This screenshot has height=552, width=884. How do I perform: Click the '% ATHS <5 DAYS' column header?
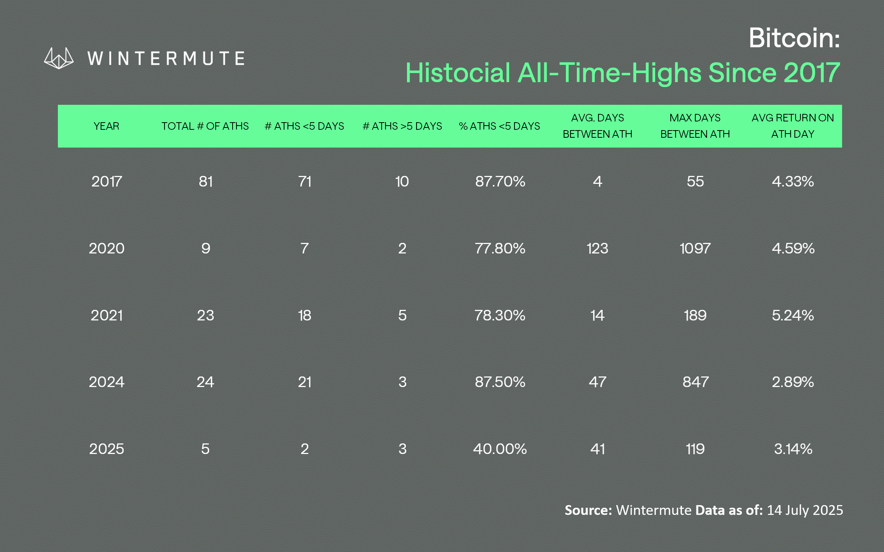(500, 126)
